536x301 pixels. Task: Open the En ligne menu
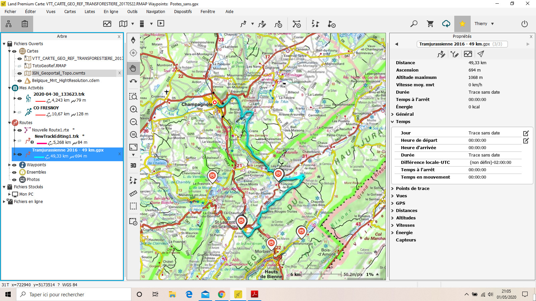[x=111, y=11]
